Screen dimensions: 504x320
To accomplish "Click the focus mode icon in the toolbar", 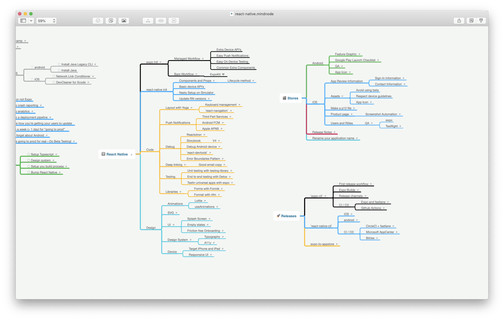I will coord(174,21).
